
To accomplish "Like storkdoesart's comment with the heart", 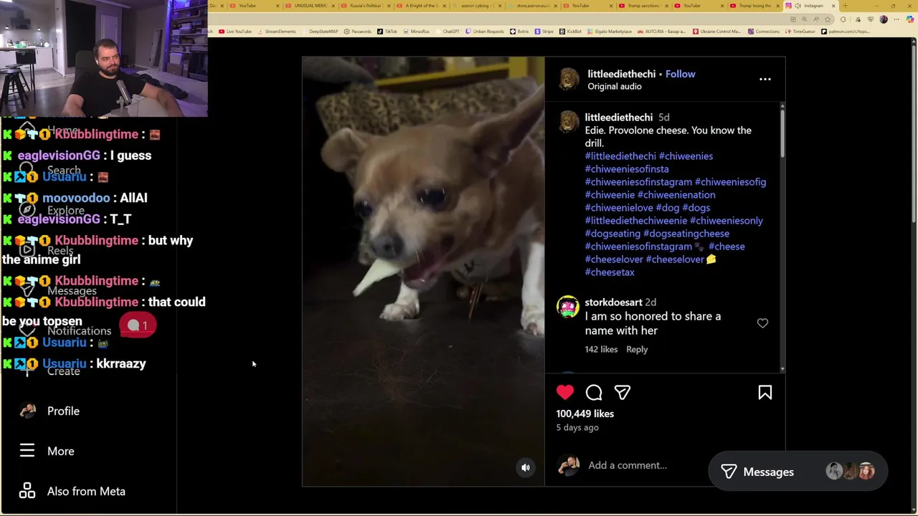I will click(762, 323).
